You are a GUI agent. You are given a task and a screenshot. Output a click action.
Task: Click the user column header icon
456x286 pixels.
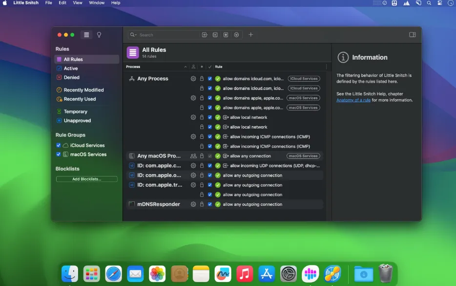193,66
